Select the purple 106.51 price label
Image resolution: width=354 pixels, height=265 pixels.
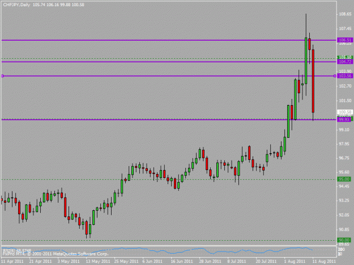coord(345,40)
